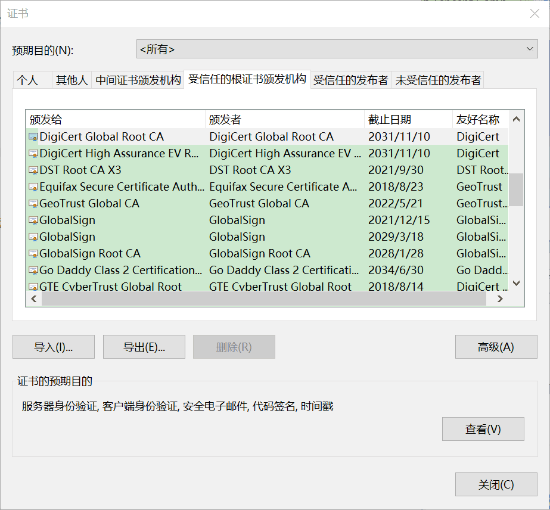Click the 导出(E)... button
This screenshot has height=510, width=550.
pyautogui.click(x=144, y=347)
